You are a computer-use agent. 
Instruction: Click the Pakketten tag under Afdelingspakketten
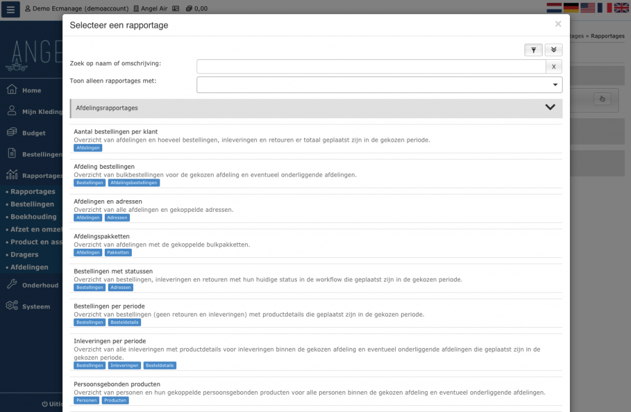(x=118, y=252)
